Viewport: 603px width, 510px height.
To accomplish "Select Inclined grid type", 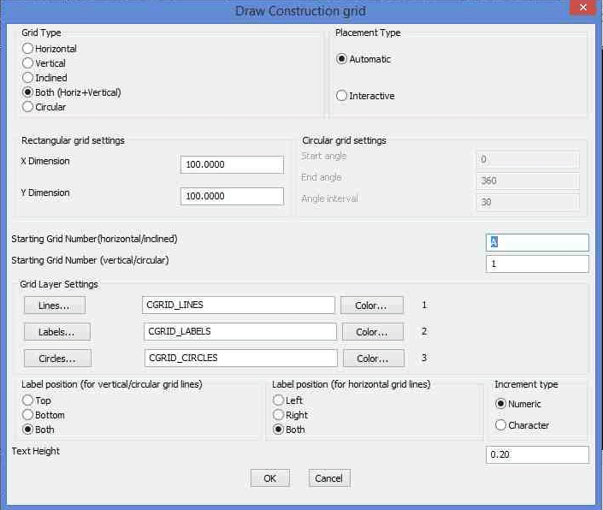I will (x=28, y=78).
